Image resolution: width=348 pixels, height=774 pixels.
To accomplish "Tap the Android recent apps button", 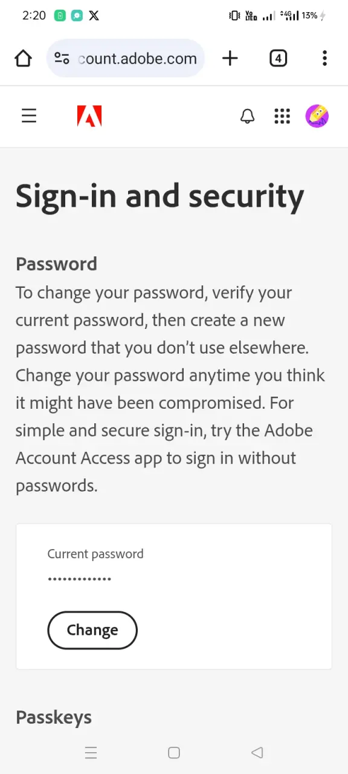I will pyautogui.click(x=91, y=752).
